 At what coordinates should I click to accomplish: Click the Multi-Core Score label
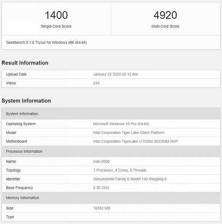pyautogui.click(x=165, y=26)
